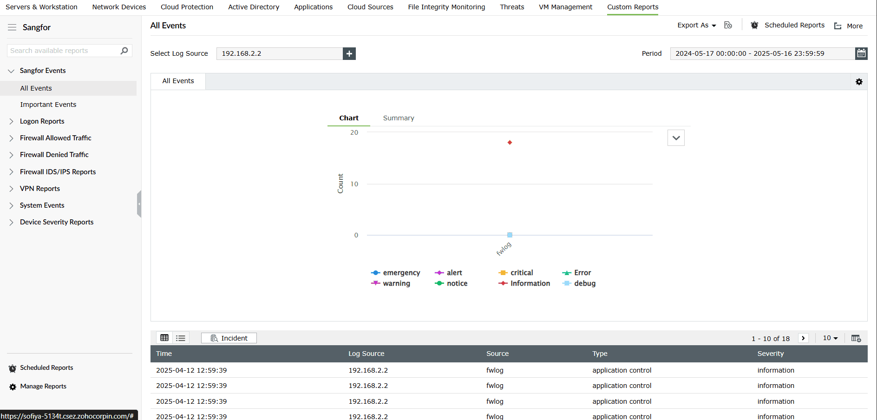Add log source with plus button
This screenshot has width=877, height=420.
(349, 53)
